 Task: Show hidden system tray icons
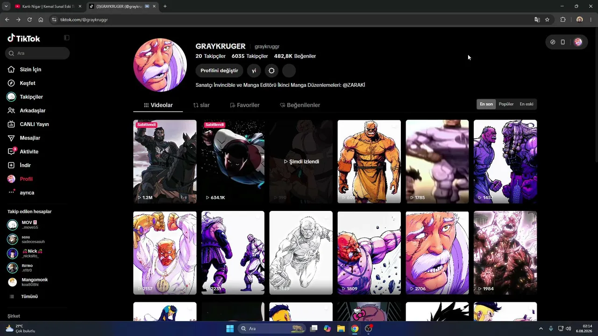[x=541, y=329]
